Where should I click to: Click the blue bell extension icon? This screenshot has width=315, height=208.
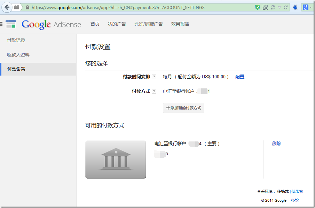point(295,7)
